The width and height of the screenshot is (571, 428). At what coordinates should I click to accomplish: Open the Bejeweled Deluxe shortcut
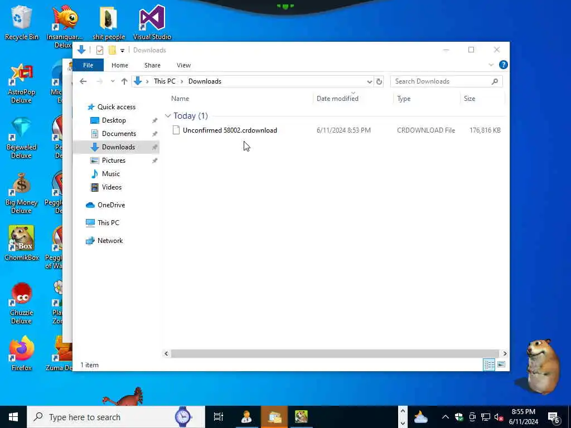pyautogui.click(x=22, y=138)
